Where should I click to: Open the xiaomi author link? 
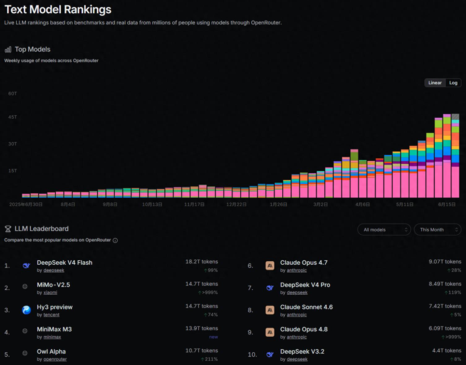coord(50,292)
